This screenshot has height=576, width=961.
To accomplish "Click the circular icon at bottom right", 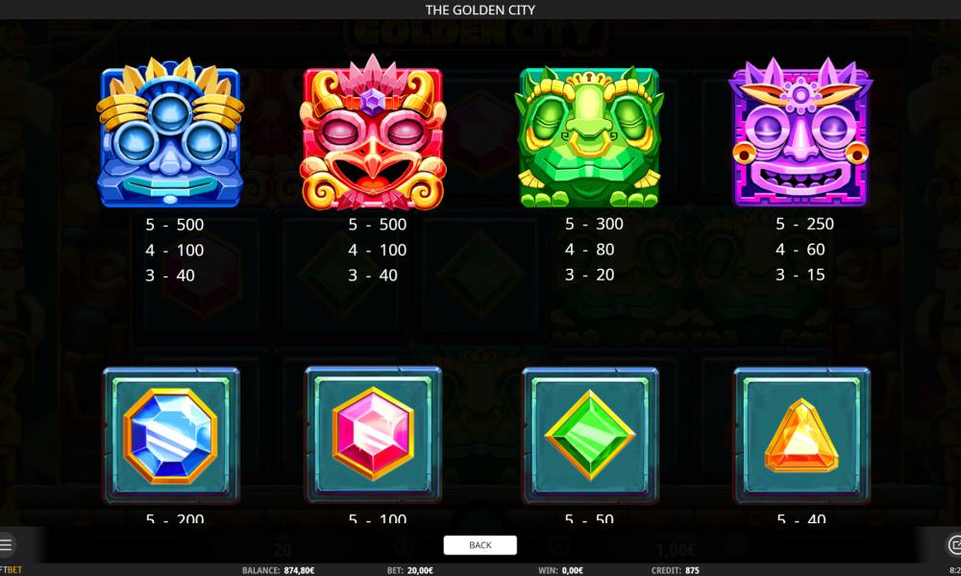I will click(x=953, y=544).
